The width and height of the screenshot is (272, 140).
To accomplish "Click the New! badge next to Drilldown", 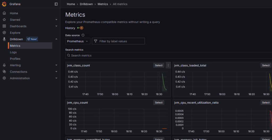I will pos(32,39).
